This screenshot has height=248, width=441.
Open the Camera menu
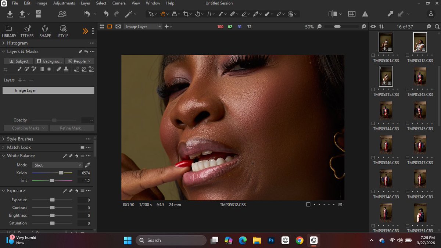point(119,3)
